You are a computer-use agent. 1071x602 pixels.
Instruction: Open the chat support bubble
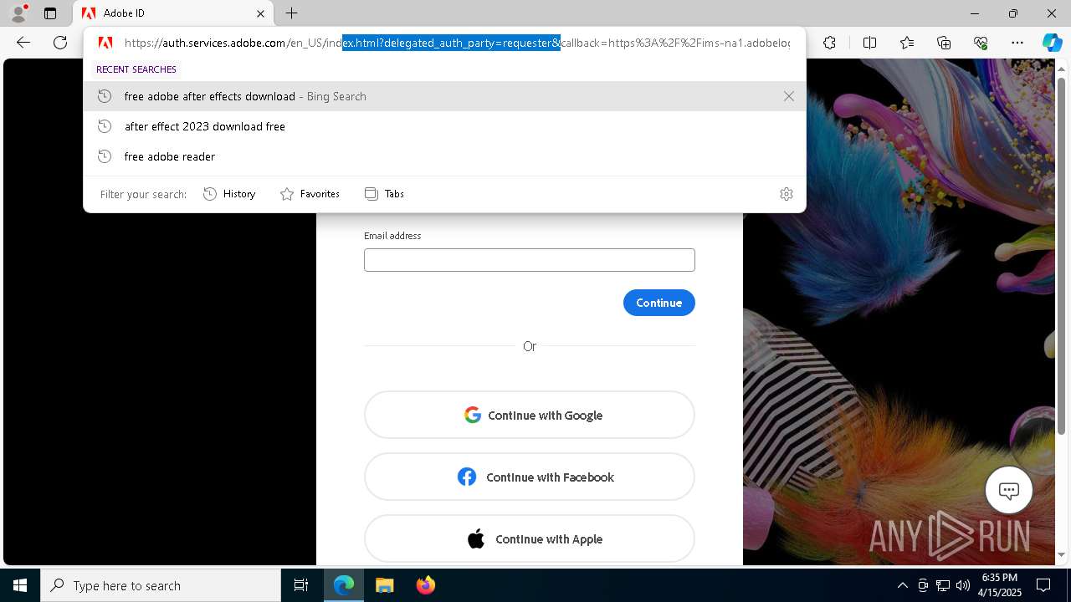(1009, 491)
